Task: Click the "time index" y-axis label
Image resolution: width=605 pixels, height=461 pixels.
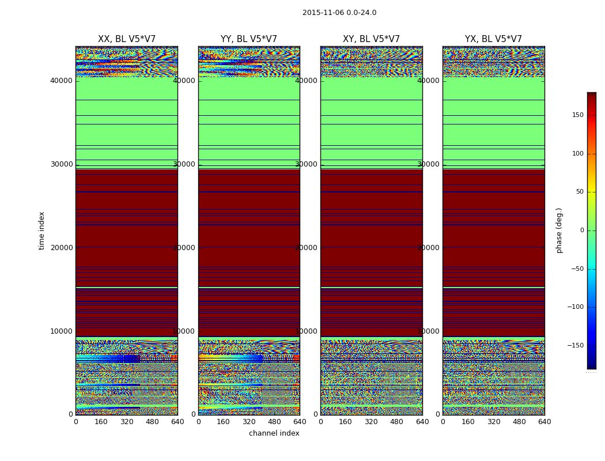Action: 41,231
